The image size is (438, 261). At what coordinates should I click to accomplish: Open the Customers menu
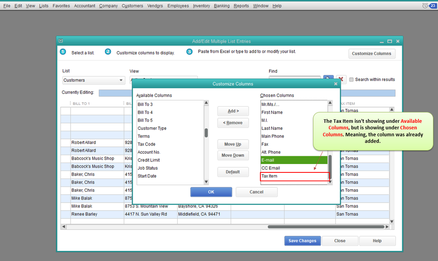[132, 6]
